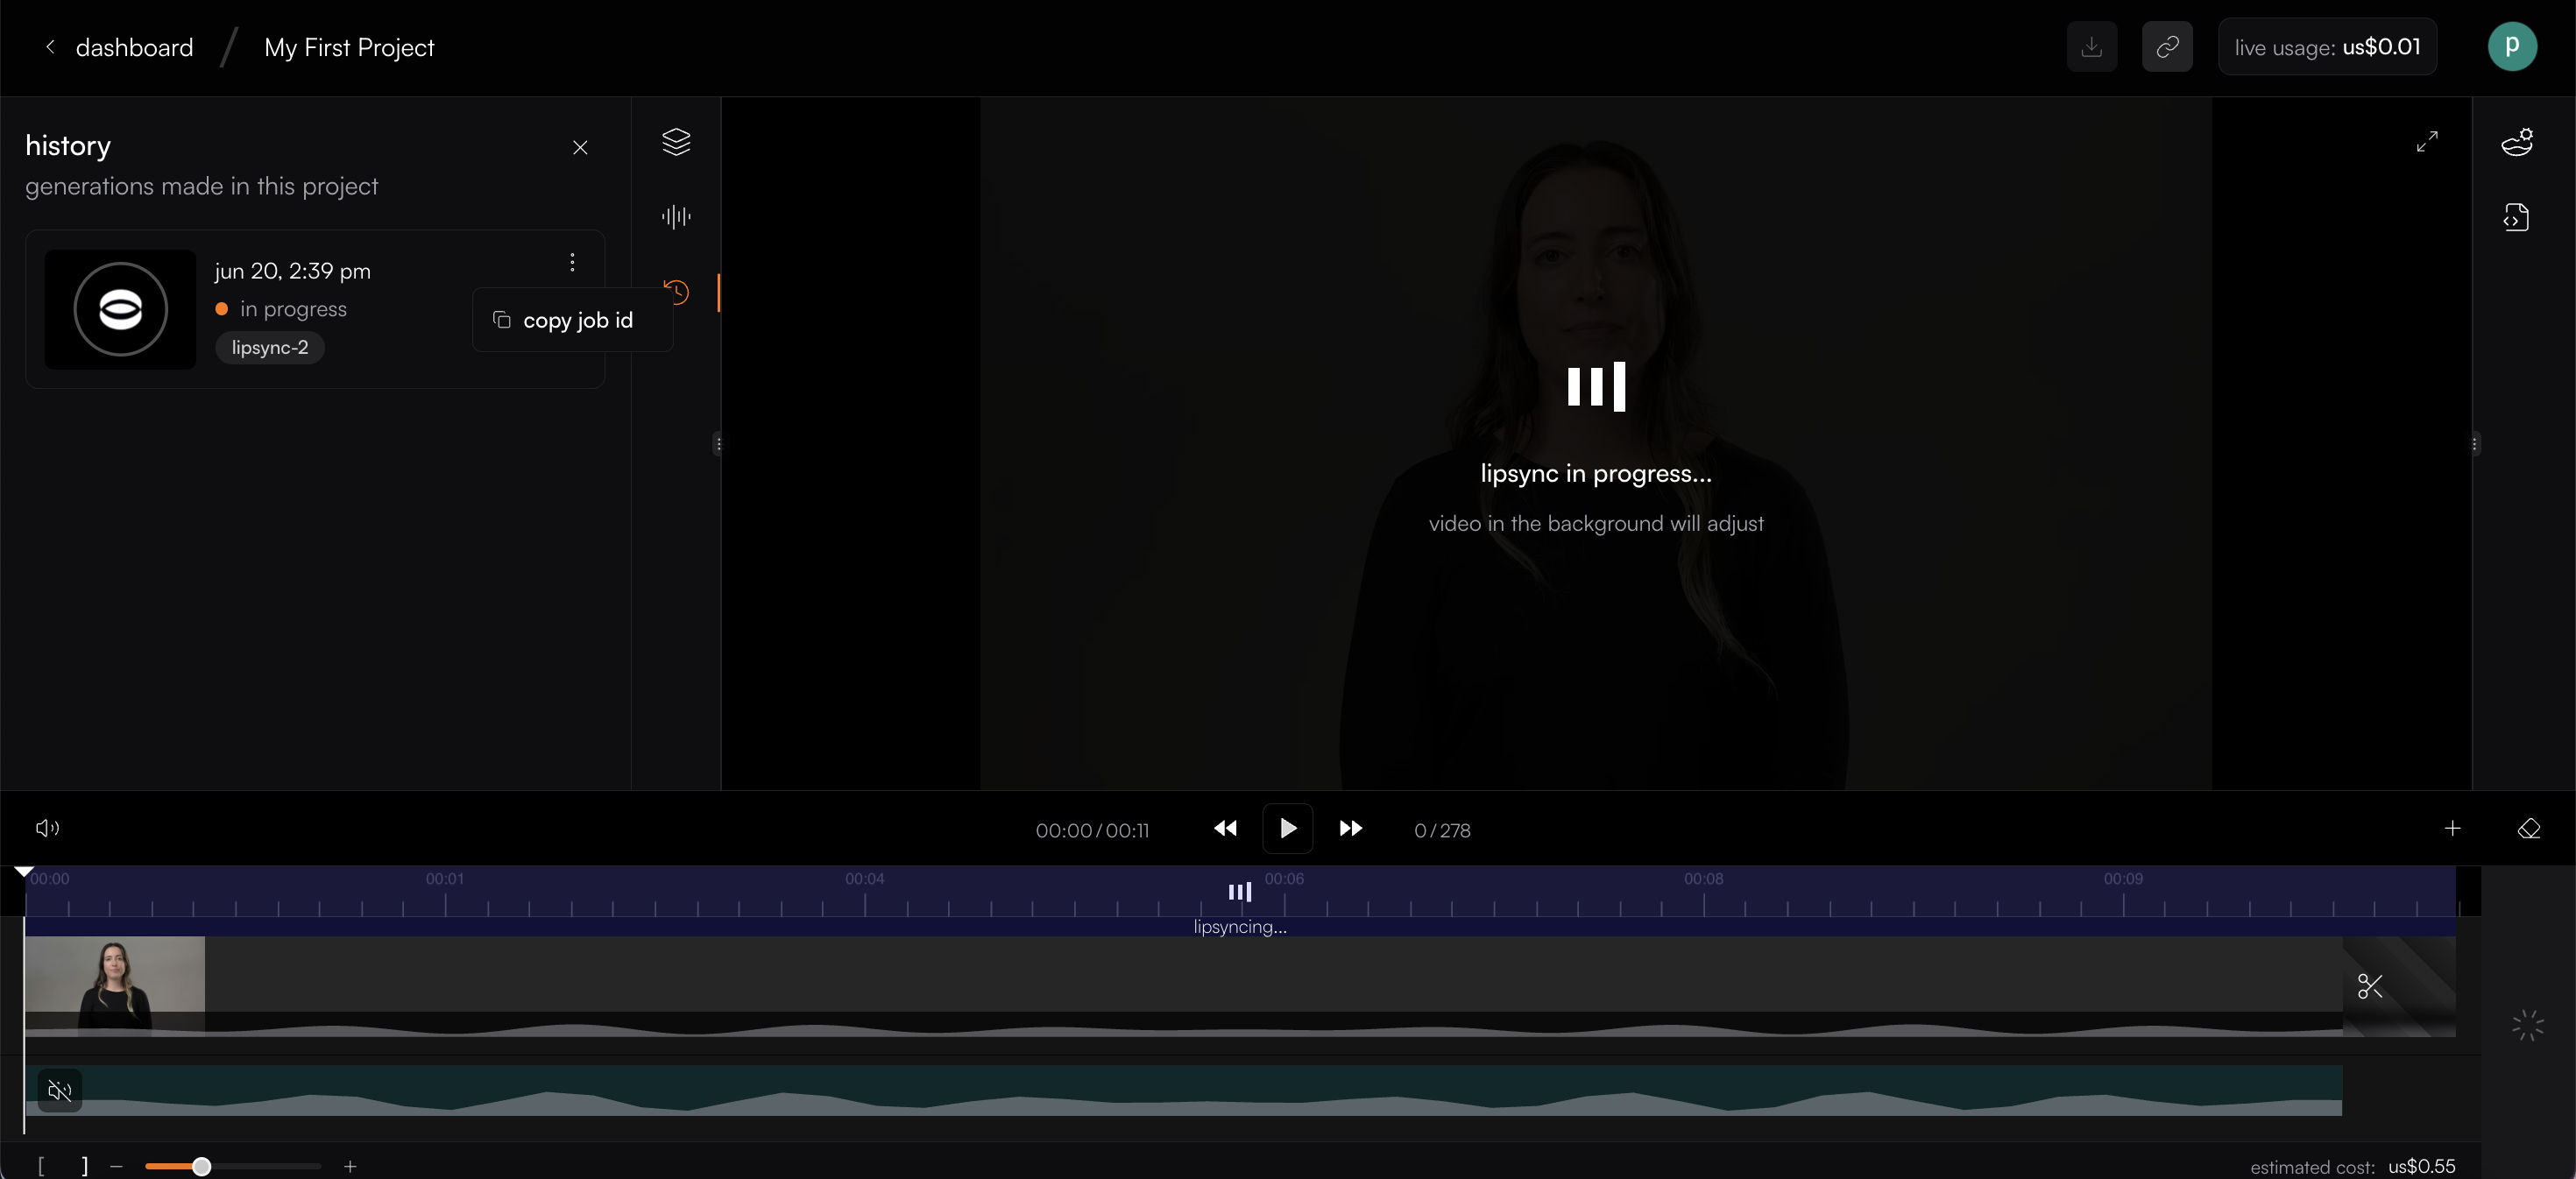Click the frame counter 0 / 278

click(1442, 830)
